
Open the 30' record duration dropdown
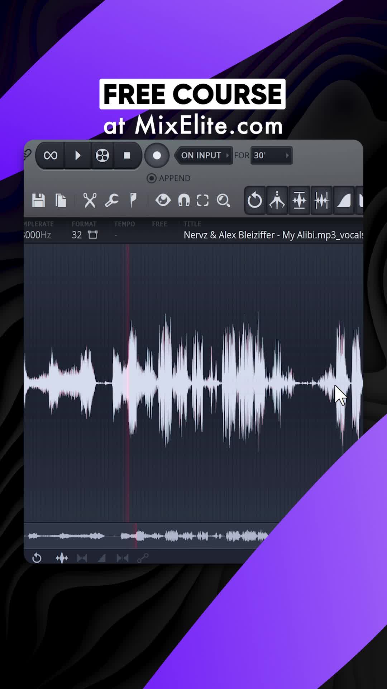point(271,155)
